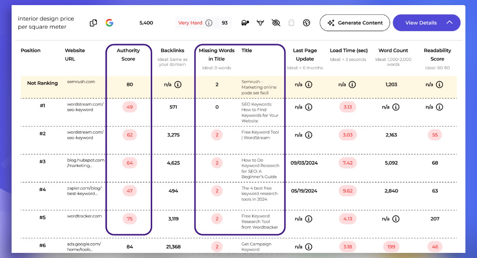Info icon for position #1 Last Page Update
The width and height of the screenshot is (477, 258).
pyautogui.click(x=309, y=107)
